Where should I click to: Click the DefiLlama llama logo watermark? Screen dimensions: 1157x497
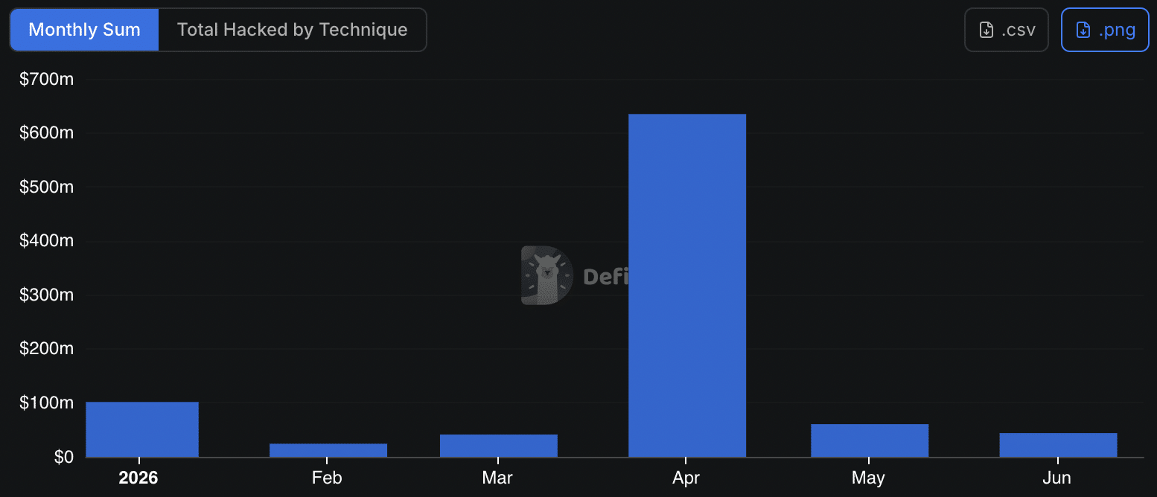tap(547, 276)
